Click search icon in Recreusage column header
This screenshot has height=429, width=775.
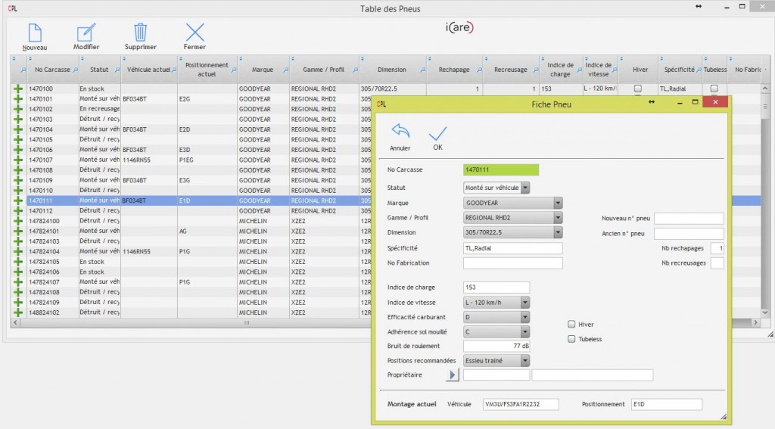click(x=536, y=70)
